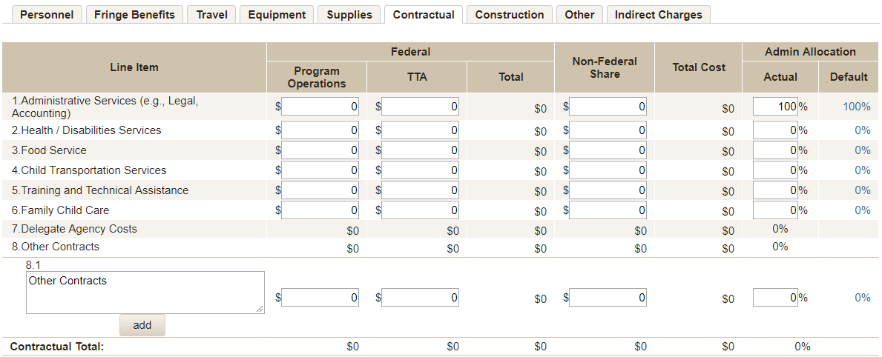
Task: Go to the Travel tab
Action: (x=211, y=15)
